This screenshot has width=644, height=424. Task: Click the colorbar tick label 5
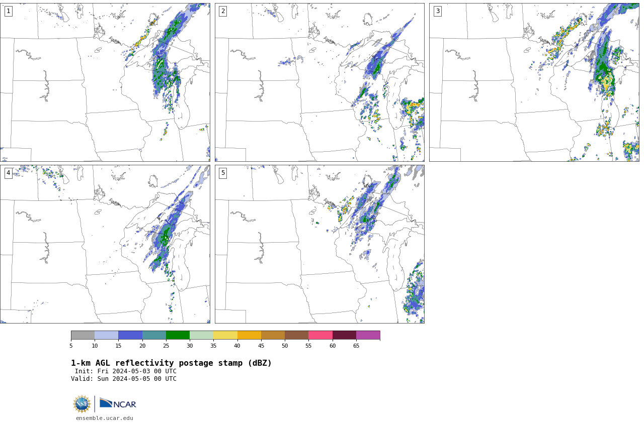pyautogui.click(x=71, y=346)
